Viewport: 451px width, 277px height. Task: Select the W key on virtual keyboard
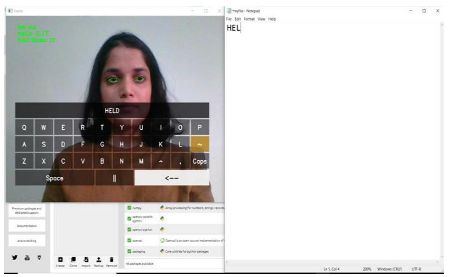tap(44, 127)
